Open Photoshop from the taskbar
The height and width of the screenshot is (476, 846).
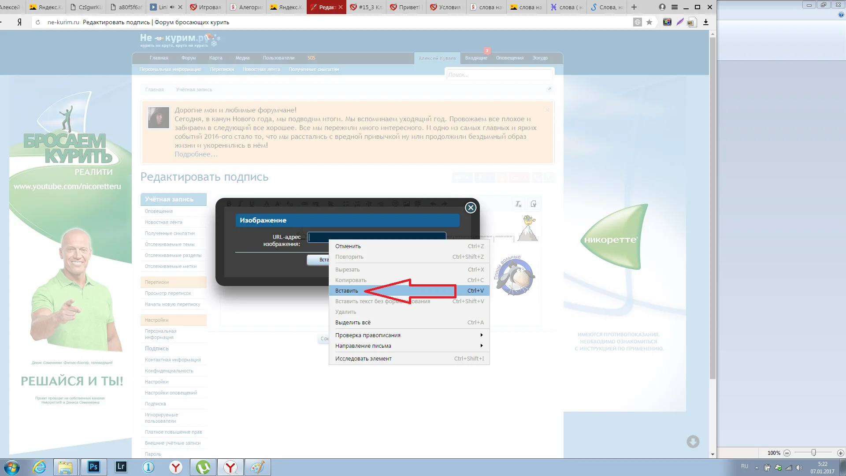(x=93, y=467)
